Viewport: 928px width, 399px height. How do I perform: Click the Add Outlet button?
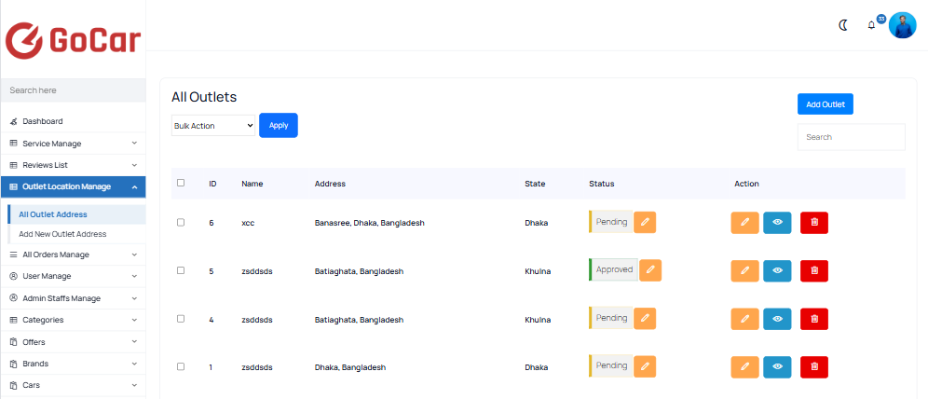point(825,104)
